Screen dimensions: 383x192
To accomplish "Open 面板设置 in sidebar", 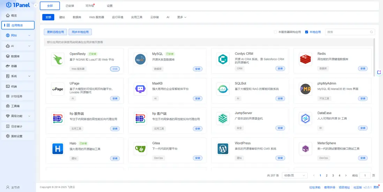I will point(18,136).
